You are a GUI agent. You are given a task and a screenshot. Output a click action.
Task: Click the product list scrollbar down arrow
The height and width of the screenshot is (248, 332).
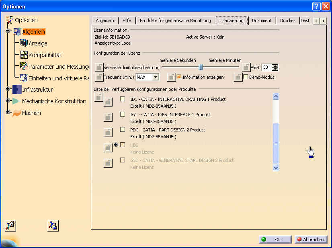pyautogui.click(x=276, y=168)
